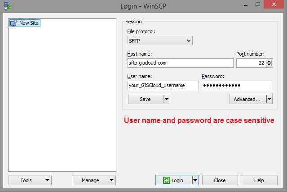This screenshot has width=287, height=192.
Task: Click the Host name field sftp.giscloud.com
Action: click(181, 63)
